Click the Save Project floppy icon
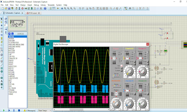 point(9,8)
